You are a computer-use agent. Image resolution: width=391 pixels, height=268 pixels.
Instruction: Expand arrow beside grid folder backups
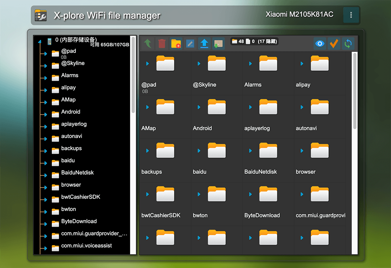(x=147, y=151)
